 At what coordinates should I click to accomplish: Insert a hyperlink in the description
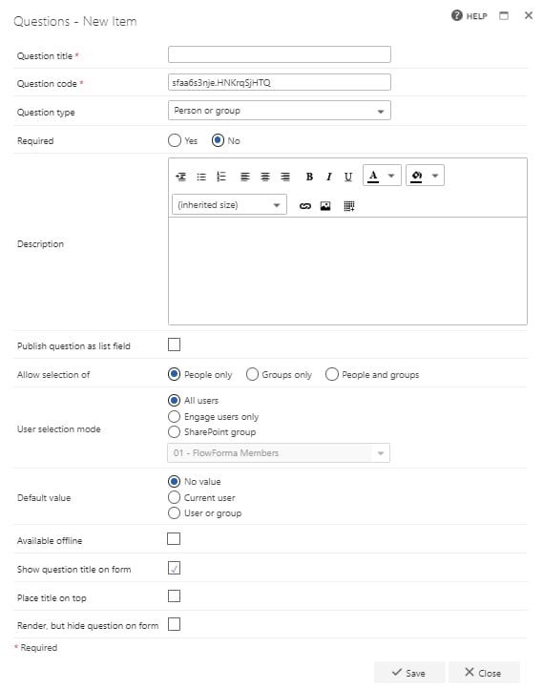[x=304, y=205]
